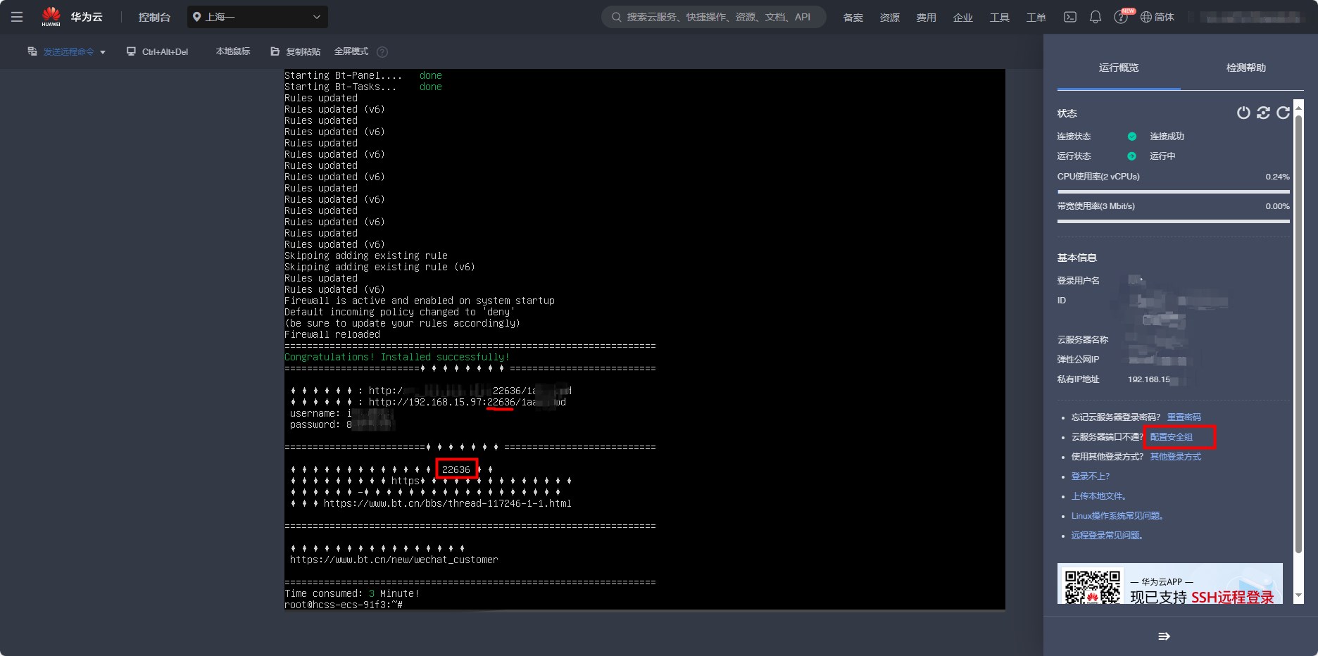Focus the cloud services search field
Screen dimensions: 1318x656
point(713,17)
